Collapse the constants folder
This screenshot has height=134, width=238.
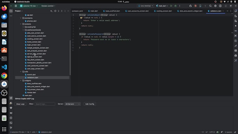point(21,18)
